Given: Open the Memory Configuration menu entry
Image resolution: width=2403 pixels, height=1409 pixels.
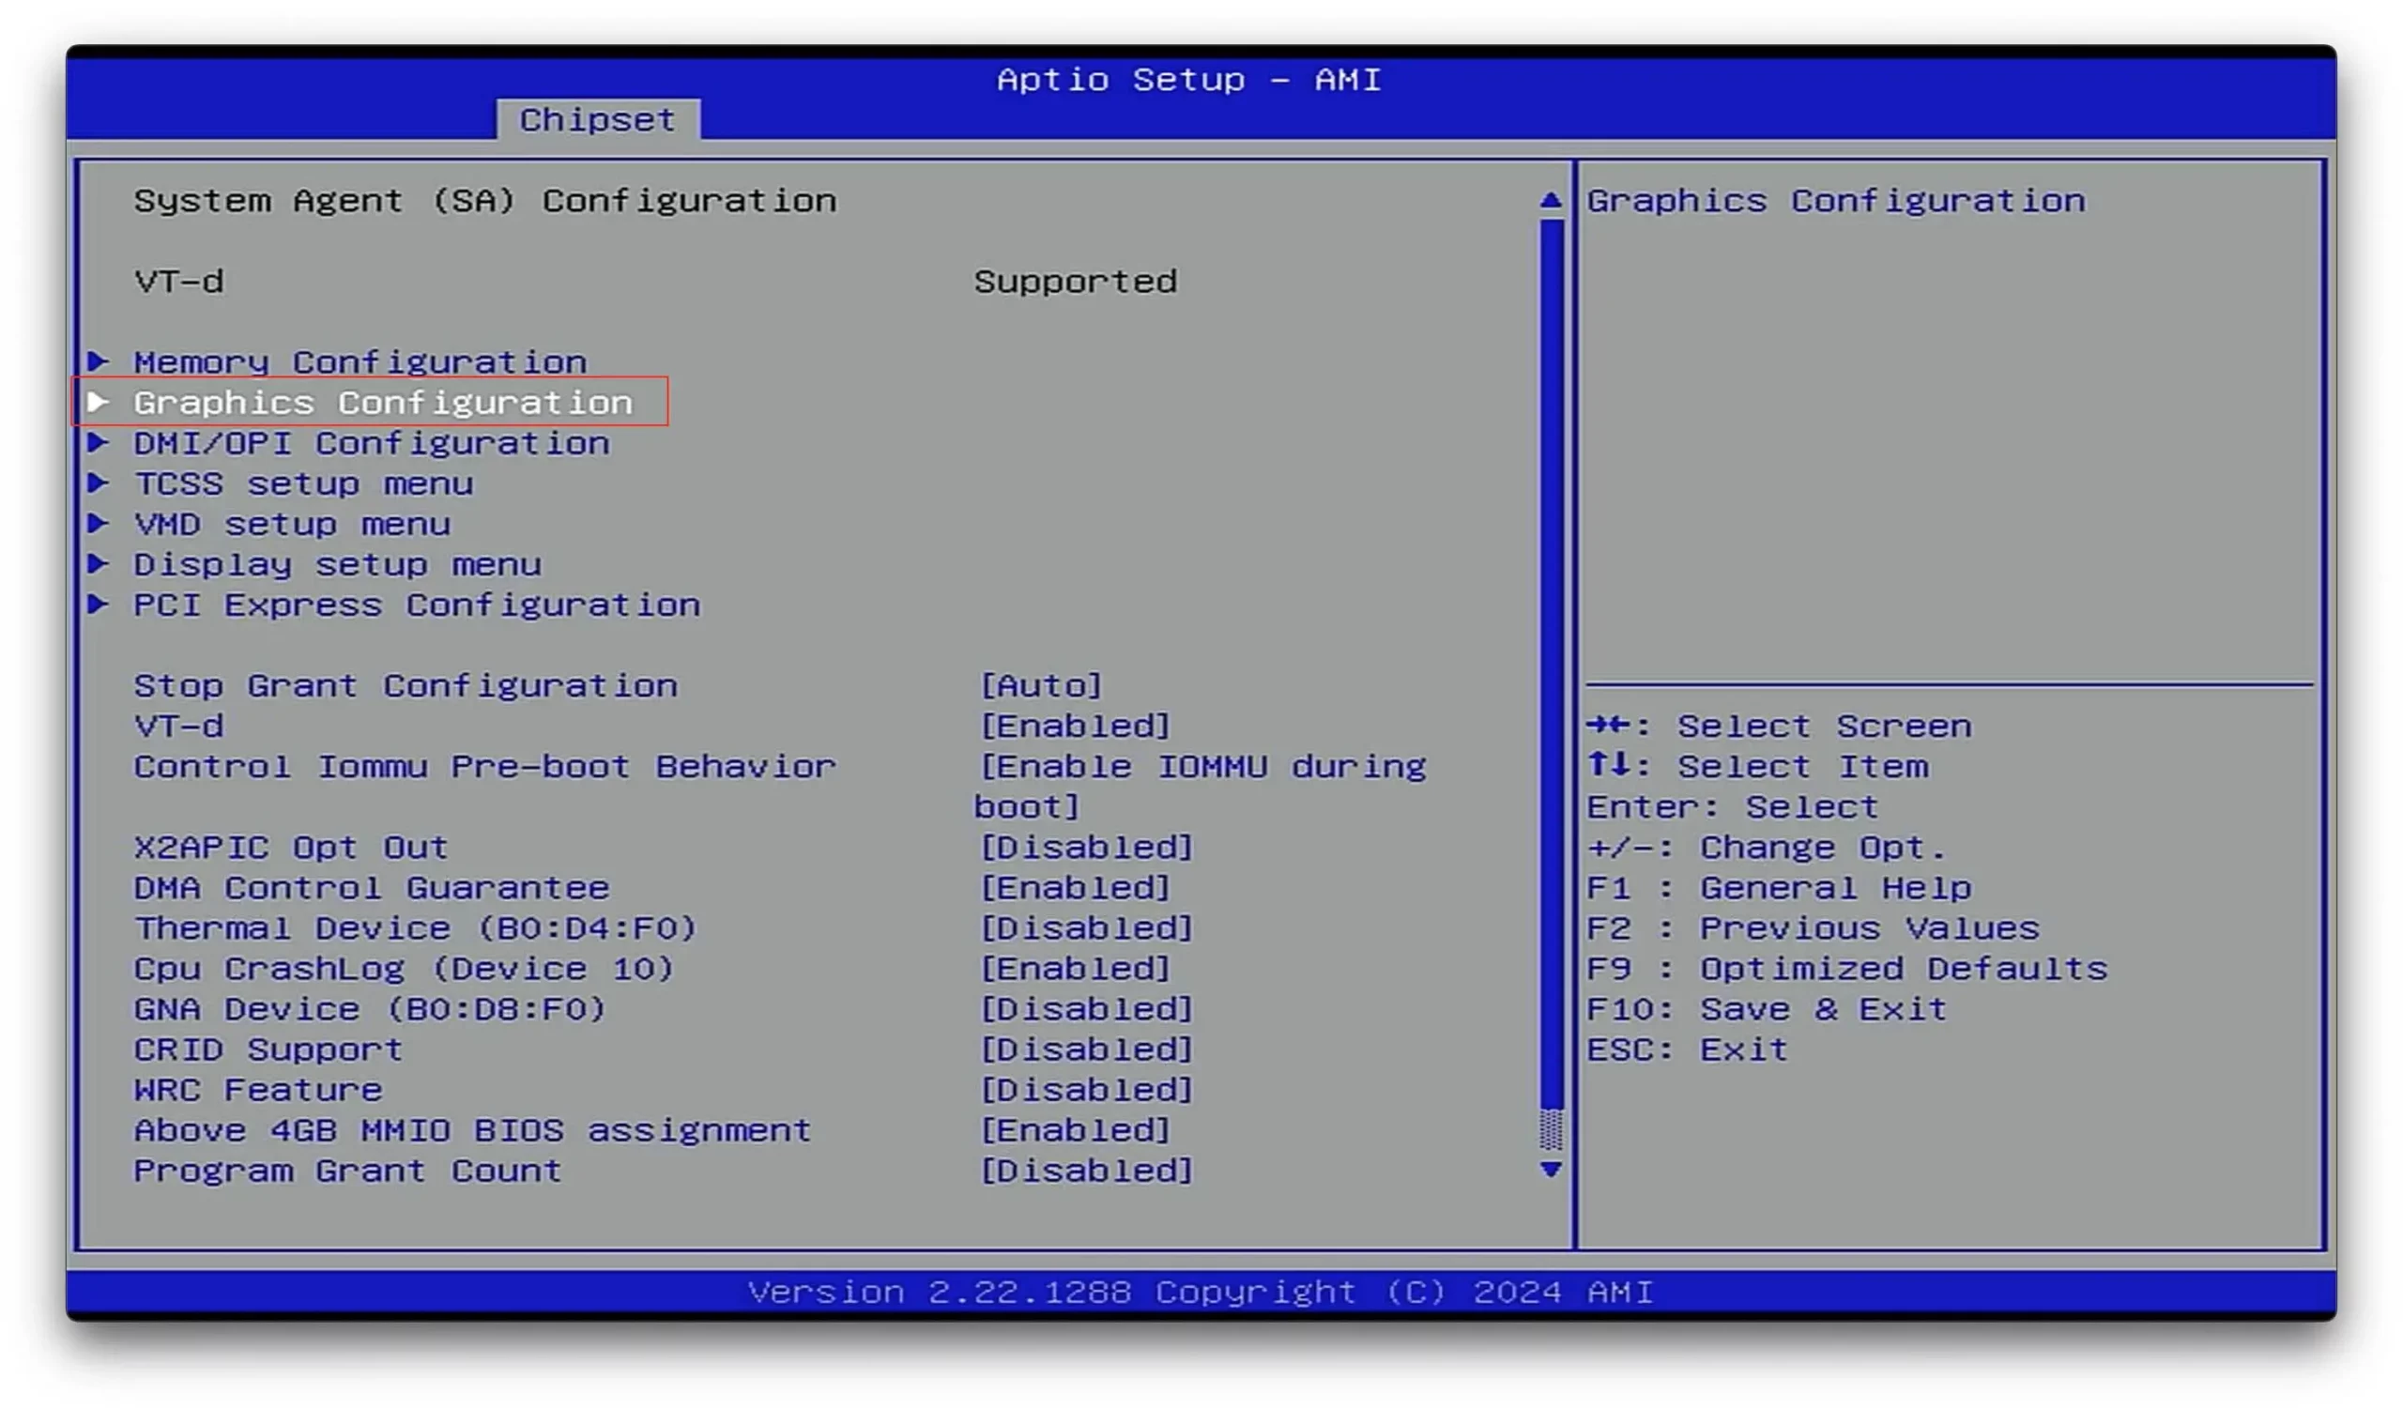Looking at the screenshot, I should (x=360, y=362).
